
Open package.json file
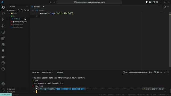[x=18, y=25]
